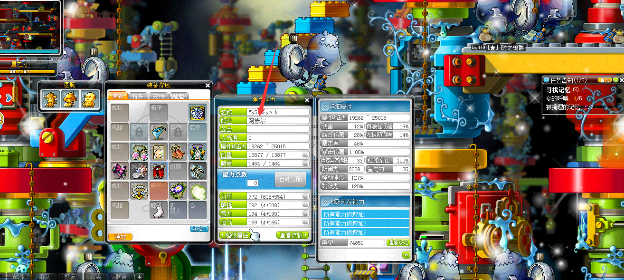Viewport: 624px width, 280px height.
Task: Click the silver rings secondary item
Action: pos(198,171)
